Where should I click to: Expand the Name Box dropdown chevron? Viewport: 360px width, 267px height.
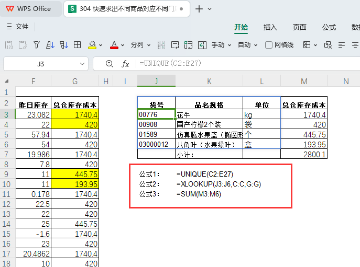pos(82,64)
